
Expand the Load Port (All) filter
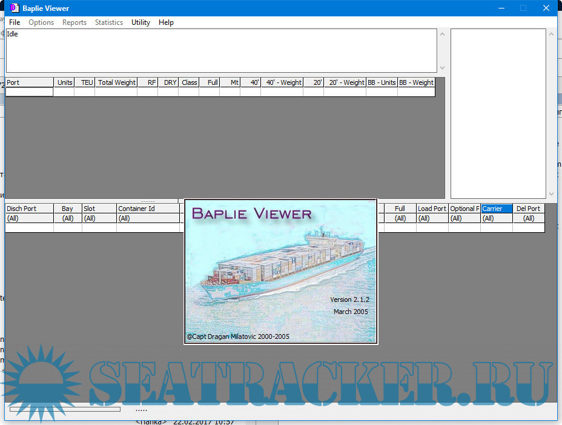tap(432, 218)
